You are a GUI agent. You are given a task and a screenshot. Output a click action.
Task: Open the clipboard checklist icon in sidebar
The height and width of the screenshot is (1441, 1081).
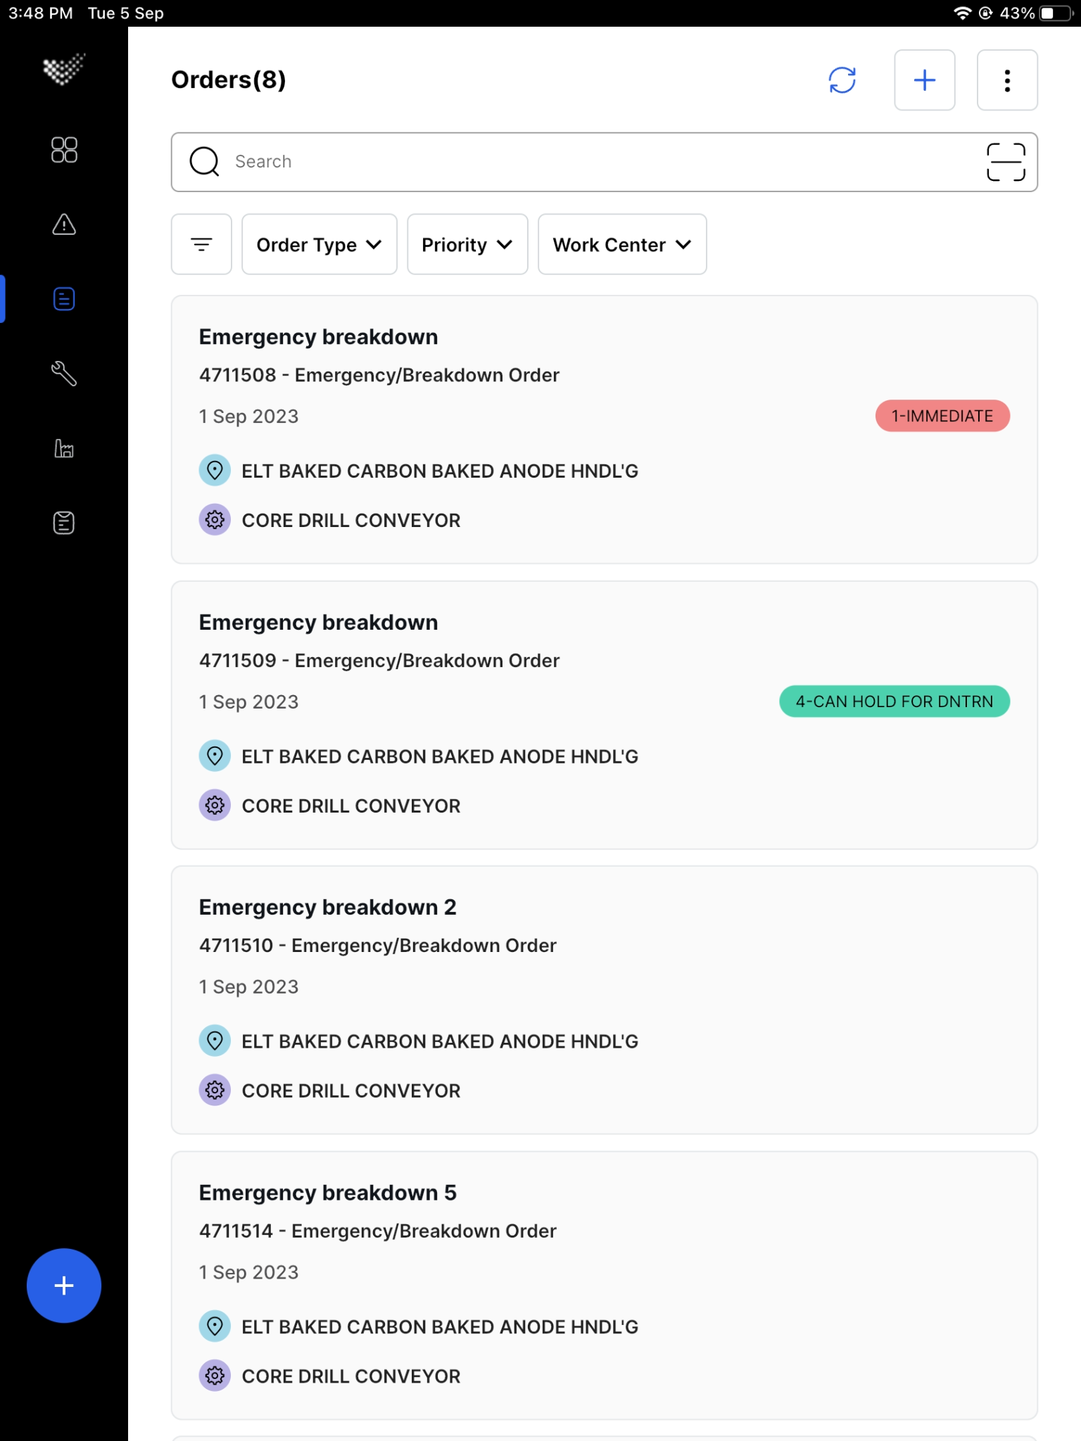tap(64, 523)
